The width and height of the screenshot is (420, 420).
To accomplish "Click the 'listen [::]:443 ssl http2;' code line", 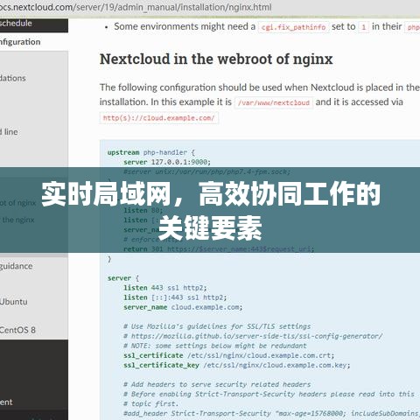I will pyautogui.click(x=175, y=297).
